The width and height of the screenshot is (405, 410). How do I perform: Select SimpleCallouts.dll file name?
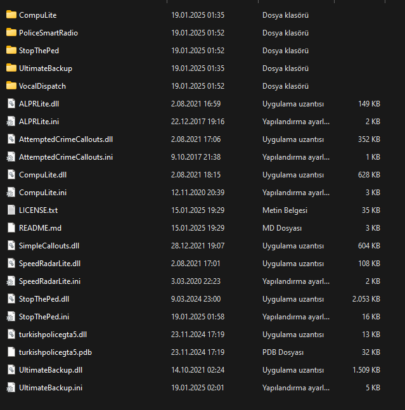tap(49, 246)
